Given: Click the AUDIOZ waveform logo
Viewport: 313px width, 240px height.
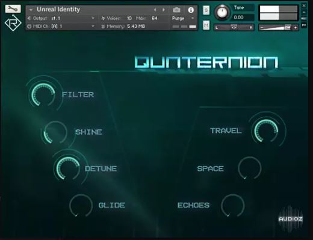Looking at the screenshot, I should pyautogui.click(x=291, y=218).
